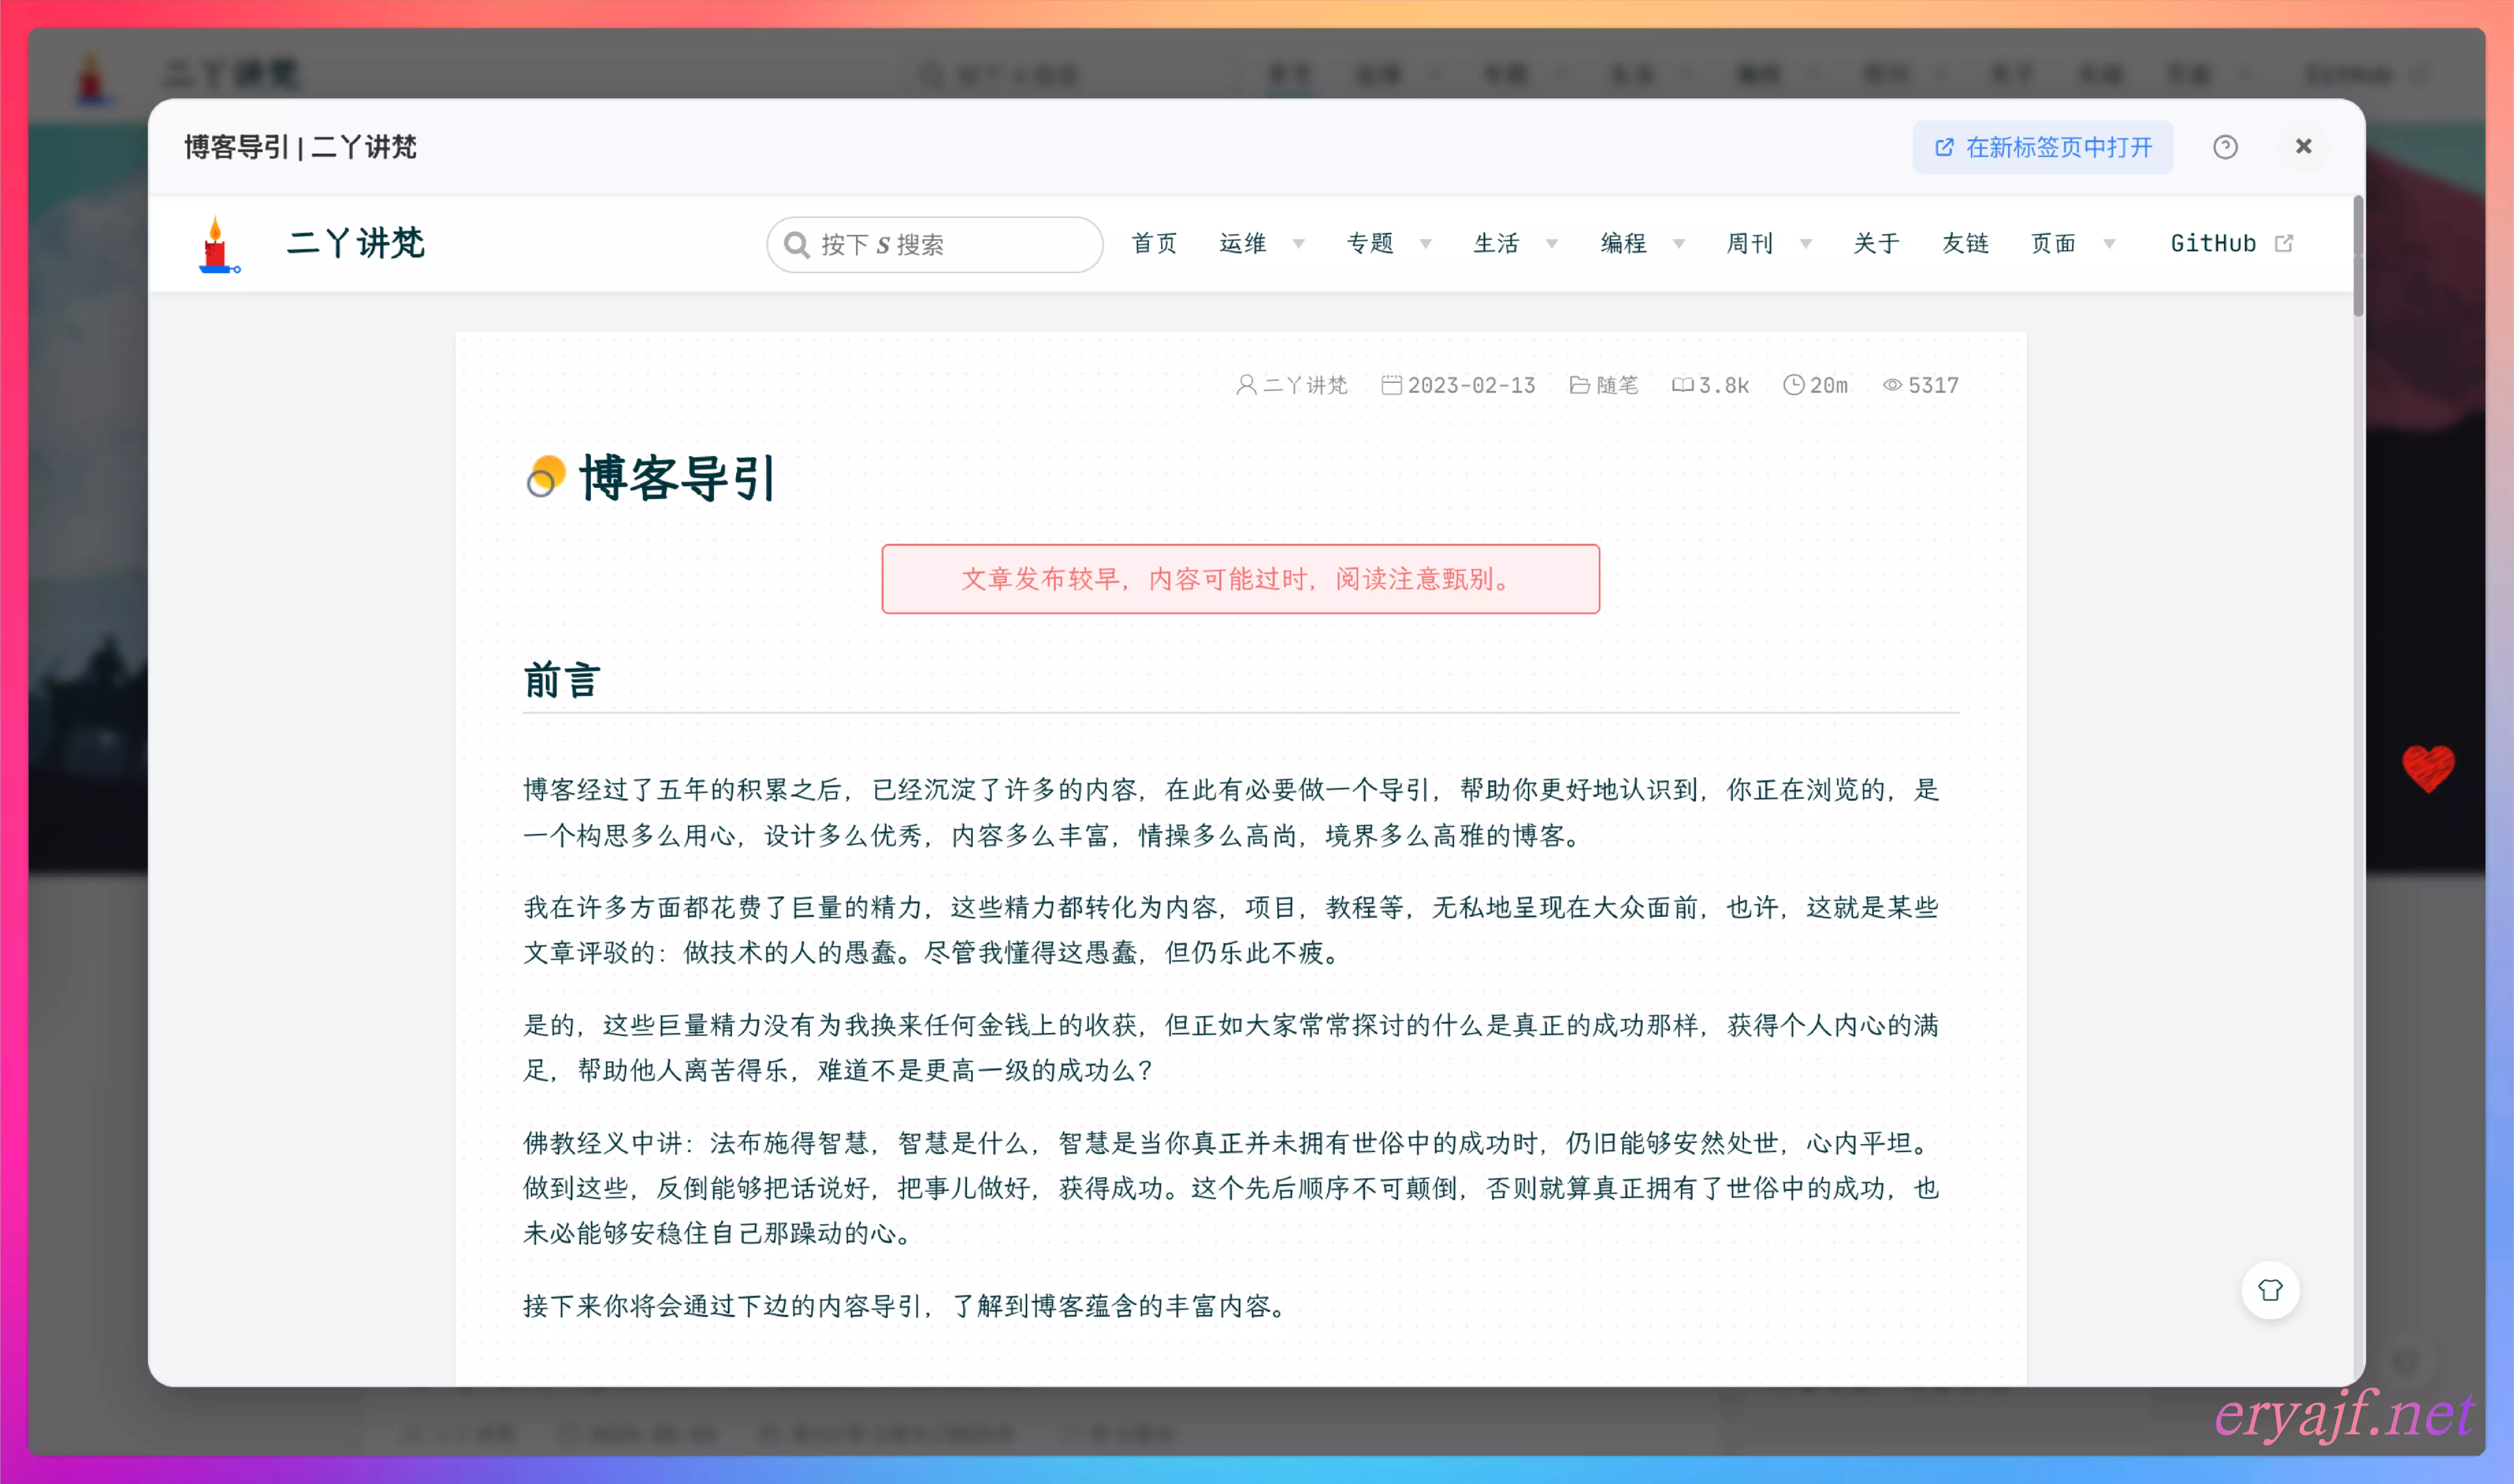The image size is (2514, 1484).
Task: Open the GitHub external link
Action: pos(2232,243)
